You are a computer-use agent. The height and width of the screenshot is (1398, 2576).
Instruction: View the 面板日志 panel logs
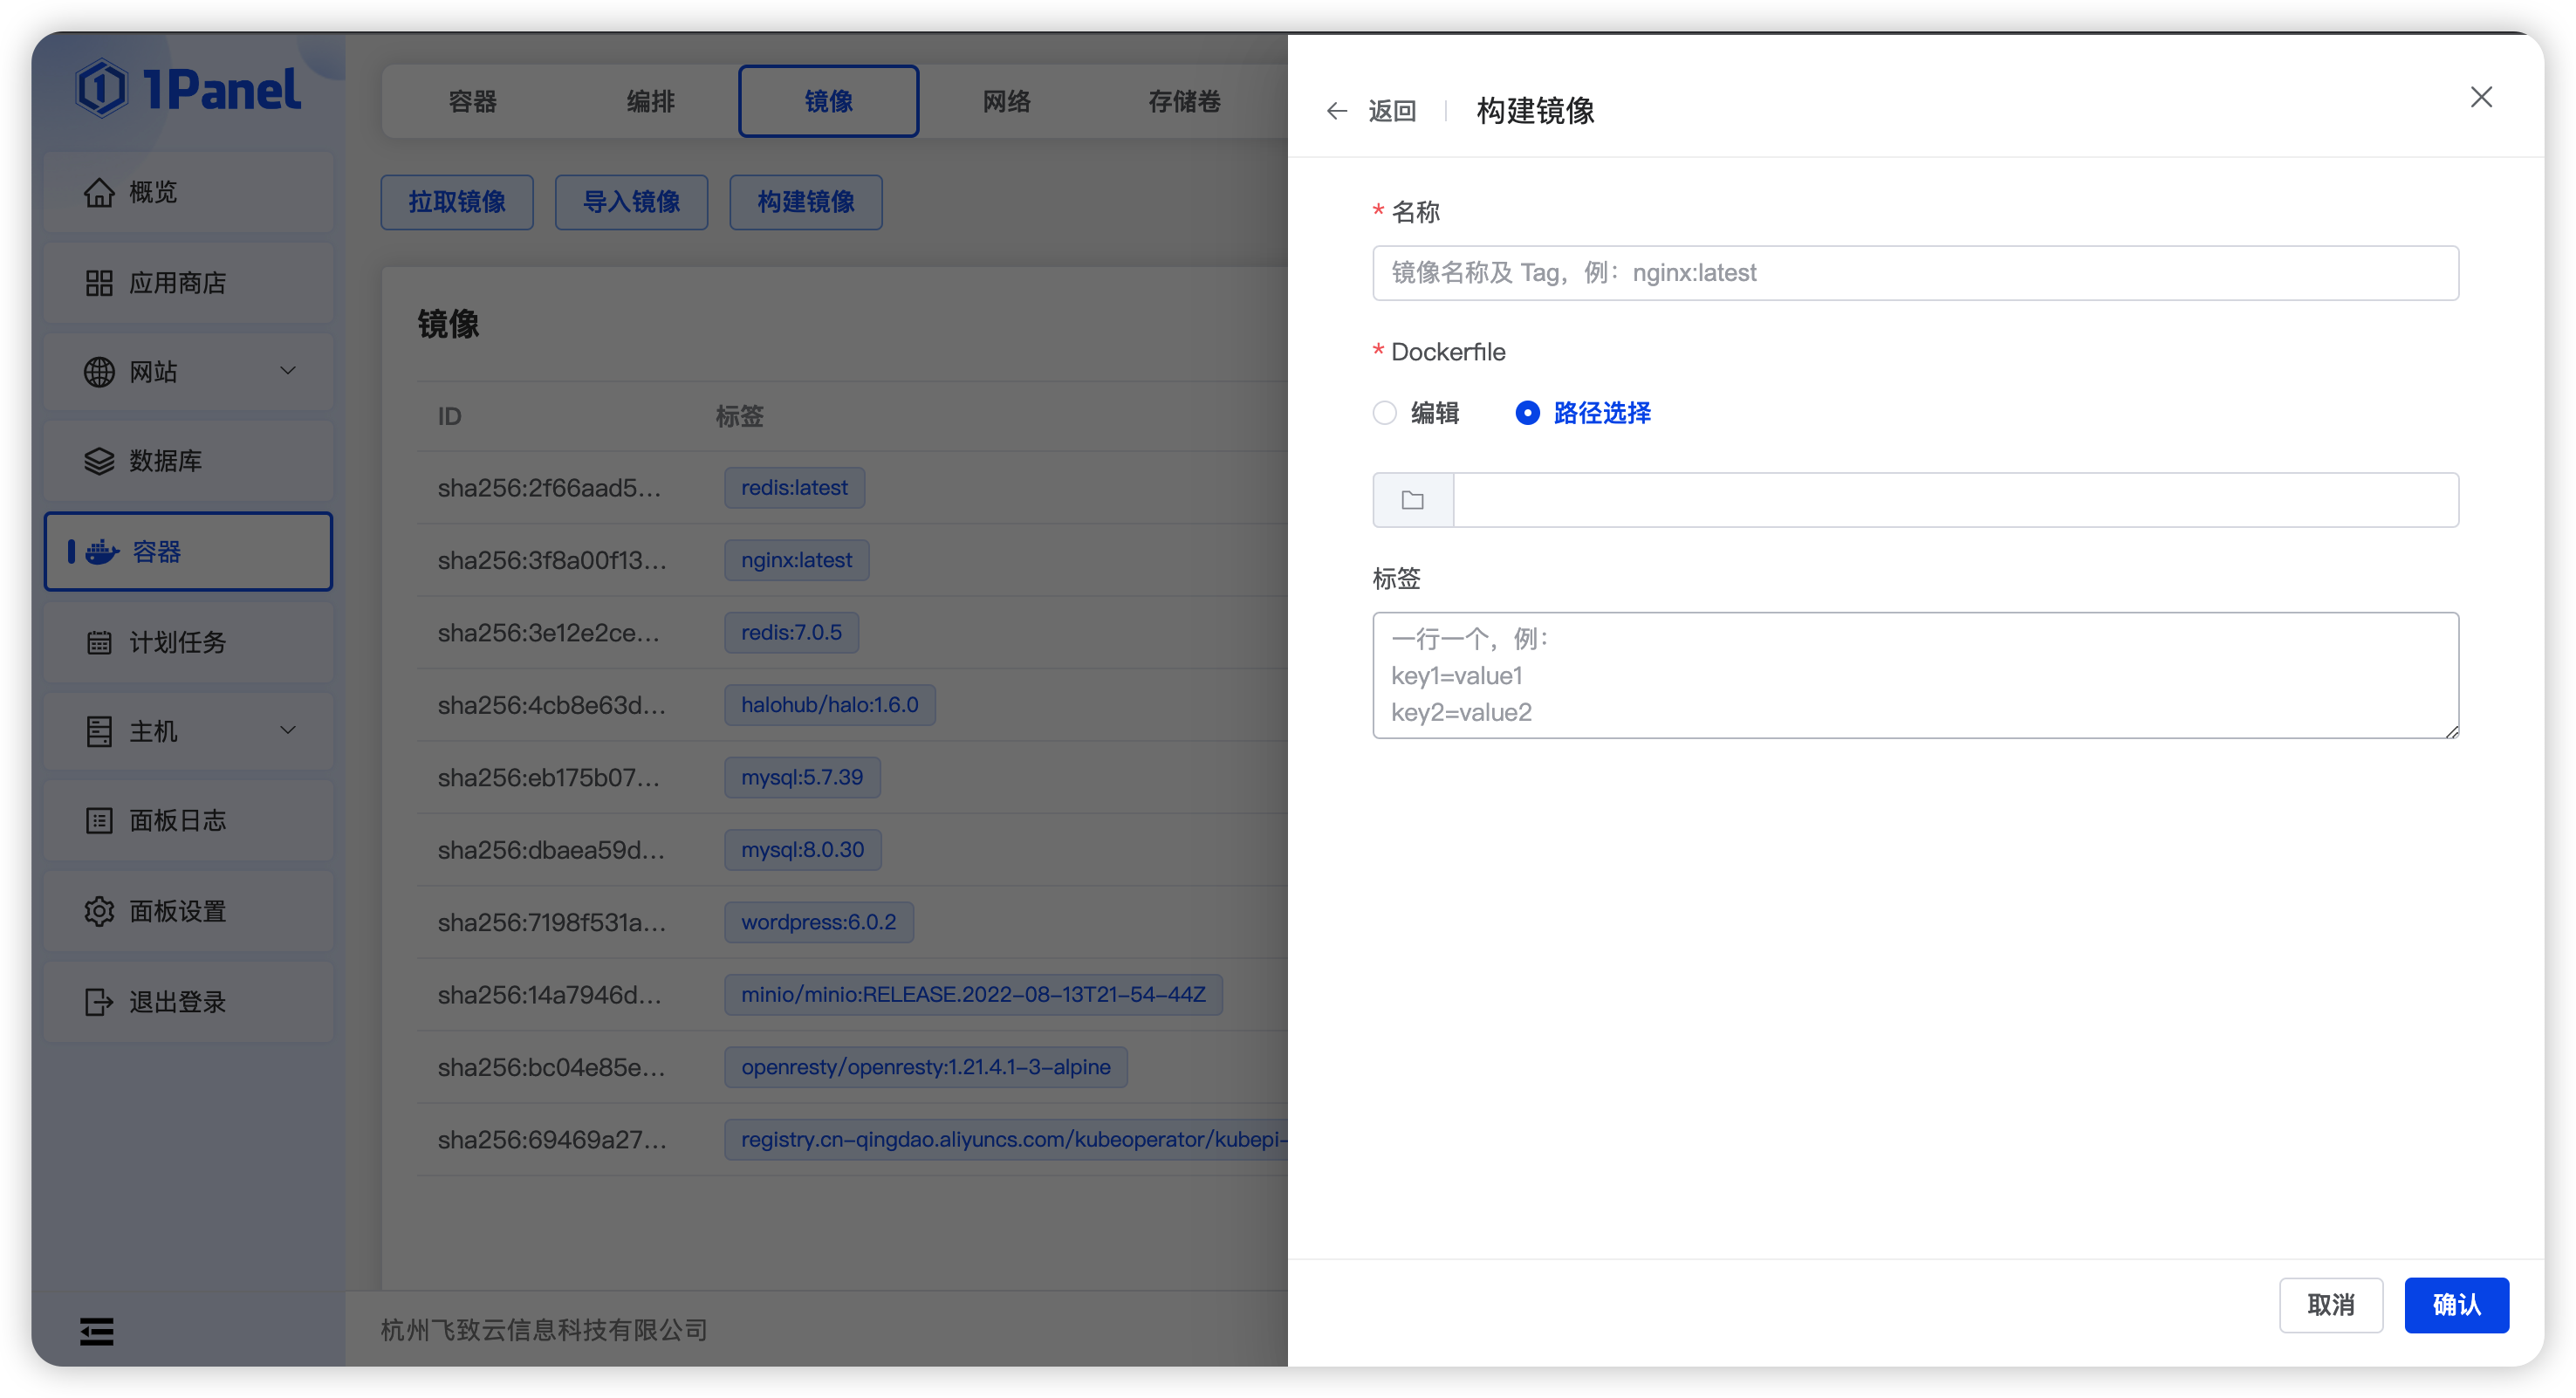pos(180,820)
